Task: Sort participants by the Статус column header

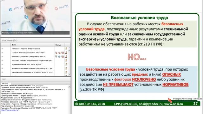Action: pyautogui.click(x=59, y=45)
